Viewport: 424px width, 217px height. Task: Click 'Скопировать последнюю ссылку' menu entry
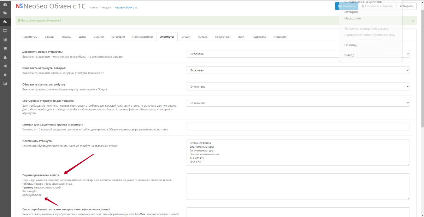[x=370, y=35]
